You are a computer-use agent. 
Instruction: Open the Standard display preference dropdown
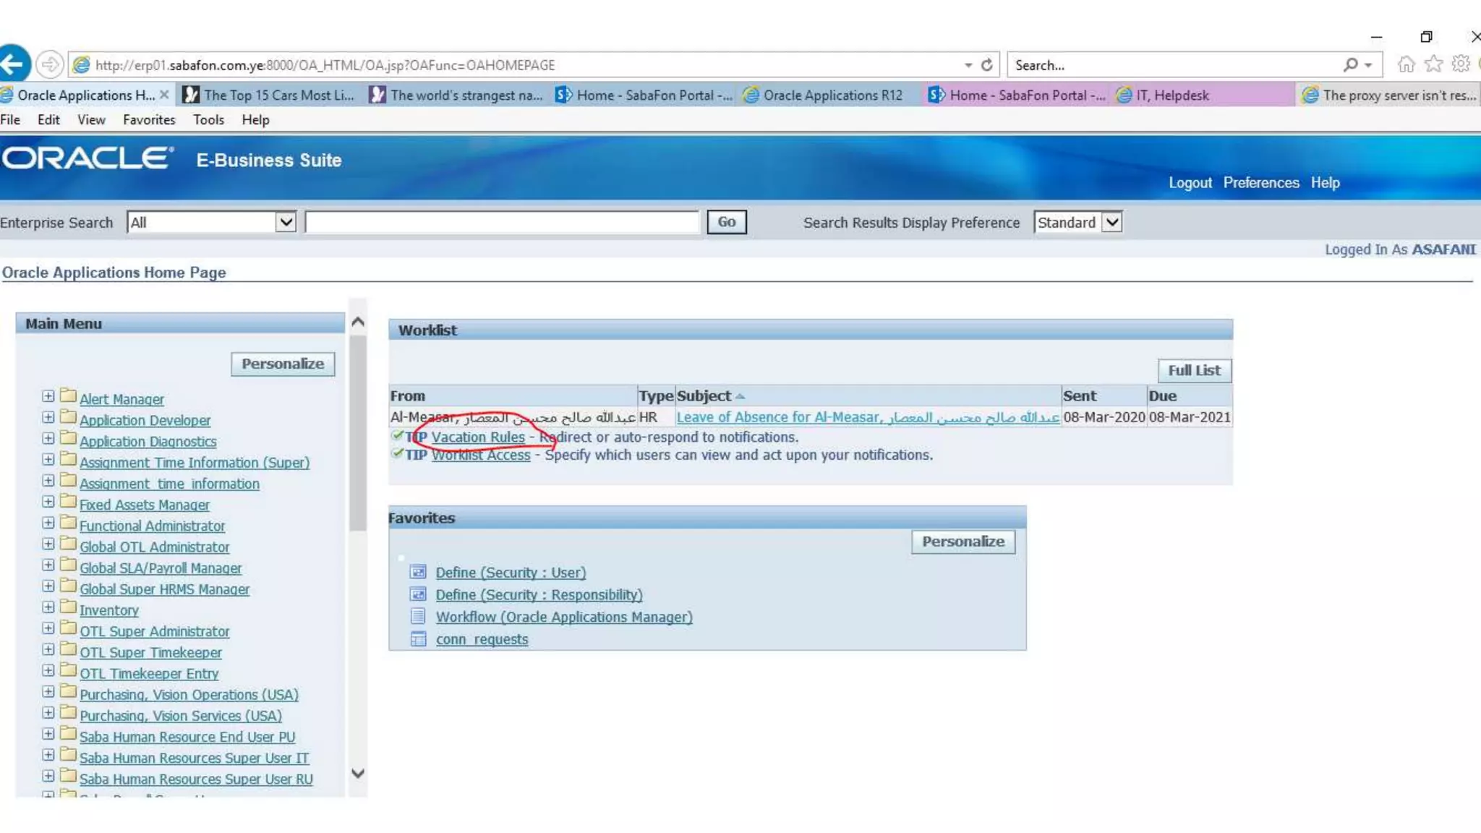[1112, 222]
